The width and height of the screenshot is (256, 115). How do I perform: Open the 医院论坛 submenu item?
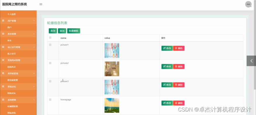(11, 93)
